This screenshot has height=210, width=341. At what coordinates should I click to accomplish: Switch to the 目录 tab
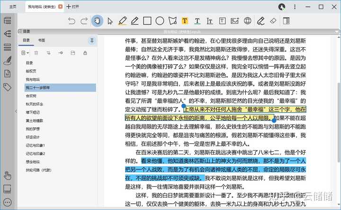[x=27, y=40]
